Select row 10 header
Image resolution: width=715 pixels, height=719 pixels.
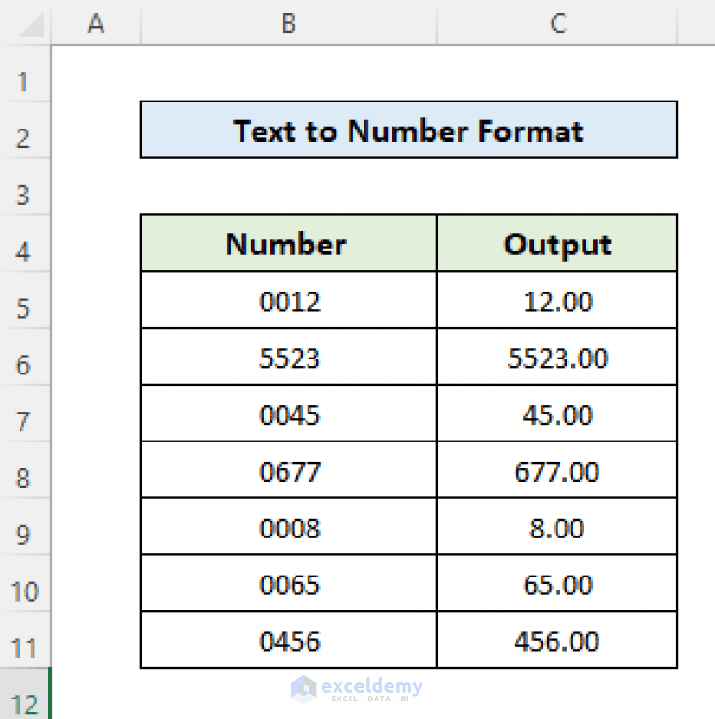click(25, 583)
